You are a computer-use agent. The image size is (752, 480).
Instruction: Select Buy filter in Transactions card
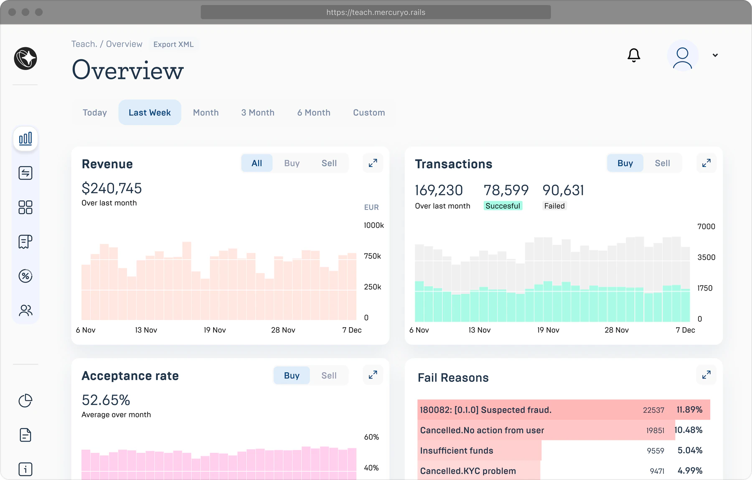[x=625, y=163]
